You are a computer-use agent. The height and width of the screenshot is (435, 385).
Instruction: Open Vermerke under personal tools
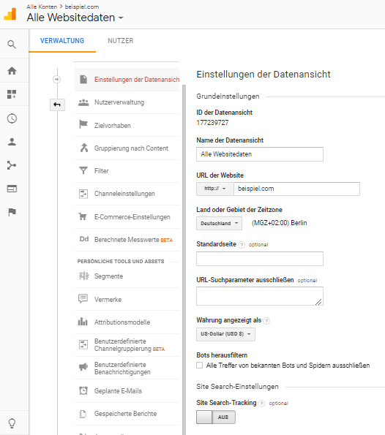pos(127,299)
